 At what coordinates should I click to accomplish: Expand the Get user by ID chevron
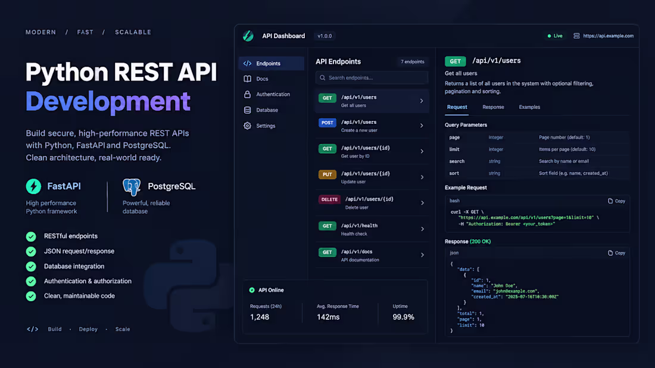pyautogui.click(x=422, y=151)
